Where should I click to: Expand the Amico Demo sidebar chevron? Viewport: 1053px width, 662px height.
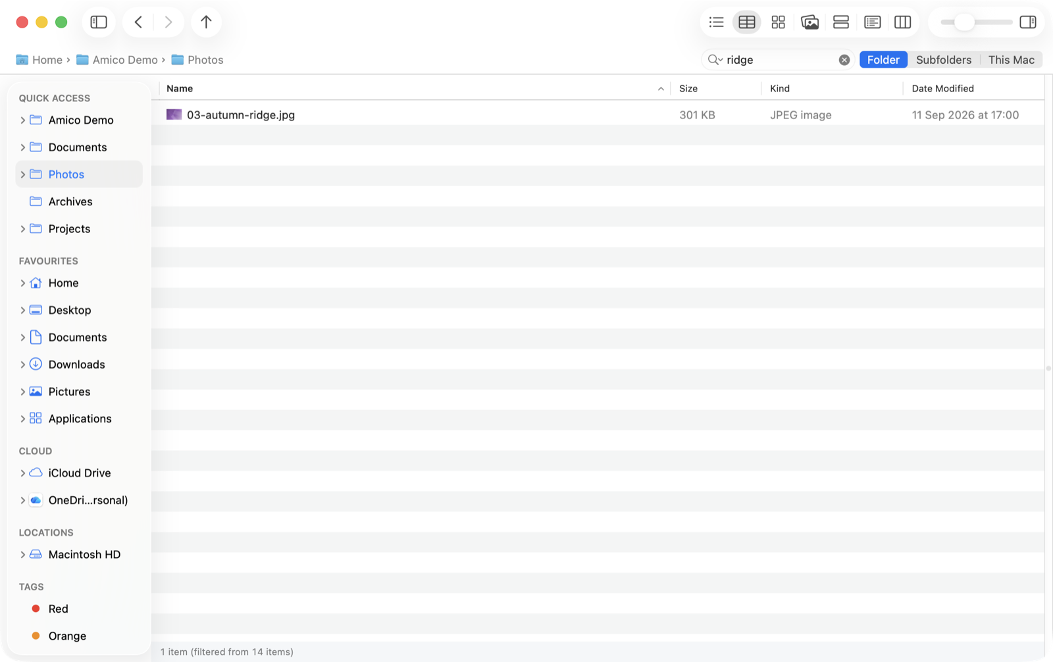tap(23, 120)
